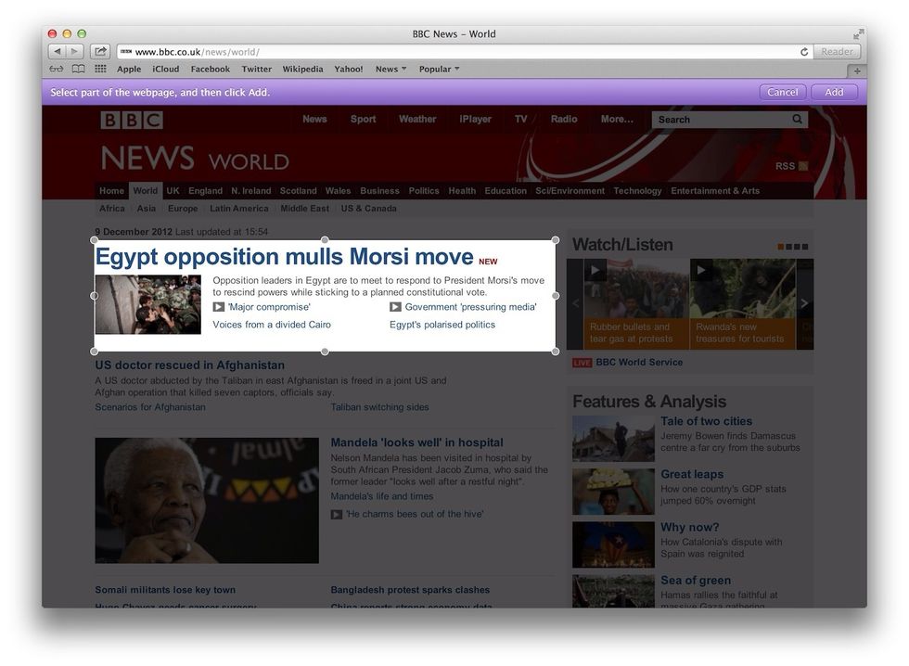This screenshot has width=909, height=666.
Task: Open the Bookmarks book icon
Action: pos(79,70)
